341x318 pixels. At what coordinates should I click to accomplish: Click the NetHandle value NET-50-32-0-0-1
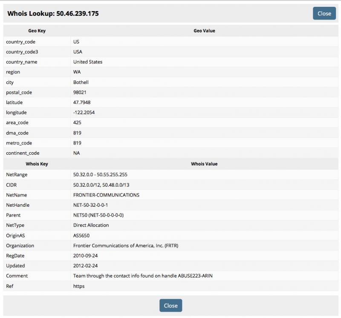pos(90,205)
